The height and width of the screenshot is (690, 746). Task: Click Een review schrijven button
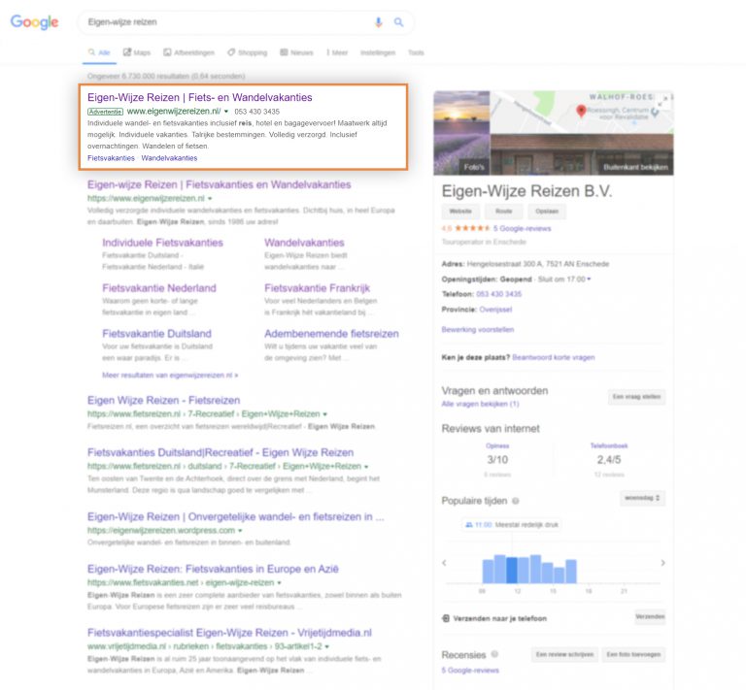tap(564, 655)
